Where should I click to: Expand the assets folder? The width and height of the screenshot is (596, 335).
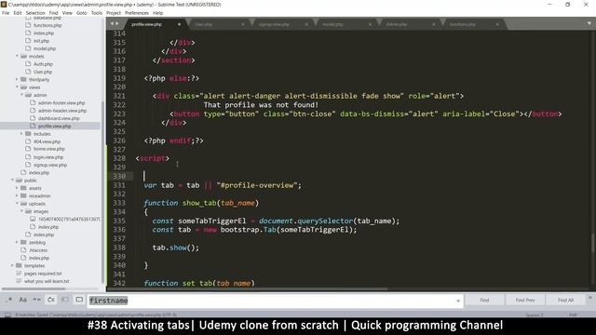click(17, 188)
